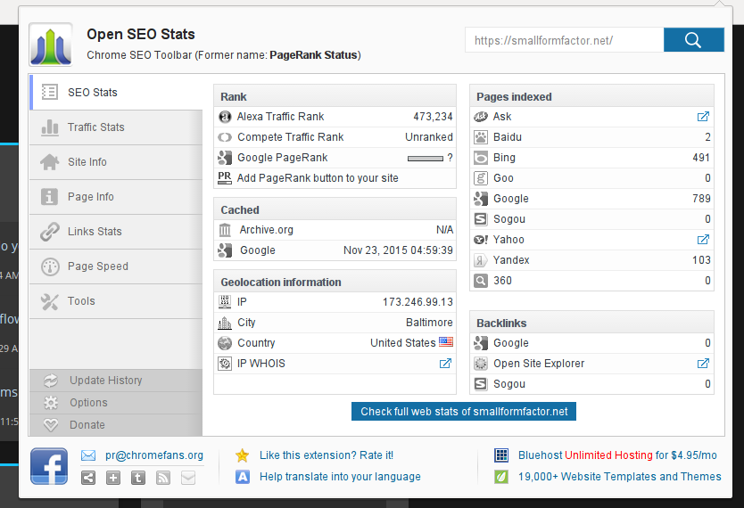Go to the Links Stats tab
This screenshot has height=508, width=744.
pos(116,232)
